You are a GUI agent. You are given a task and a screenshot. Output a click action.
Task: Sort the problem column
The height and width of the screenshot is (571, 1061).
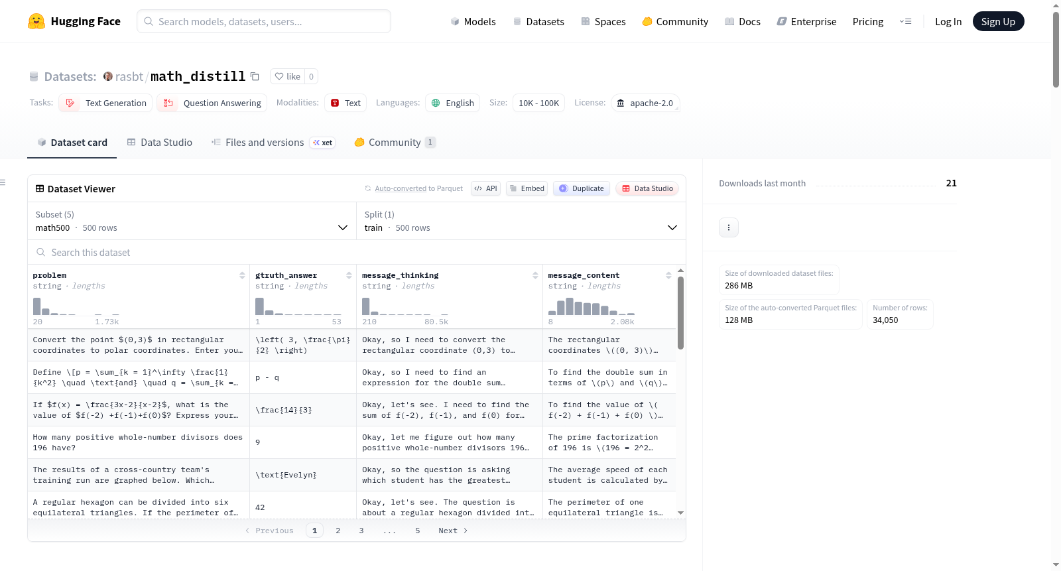(242, 275)
